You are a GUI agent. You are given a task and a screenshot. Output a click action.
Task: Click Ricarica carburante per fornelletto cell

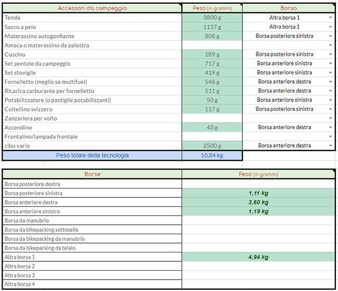92,91
